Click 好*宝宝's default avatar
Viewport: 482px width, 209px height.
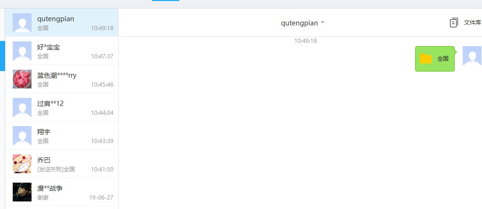pos(22,51)
